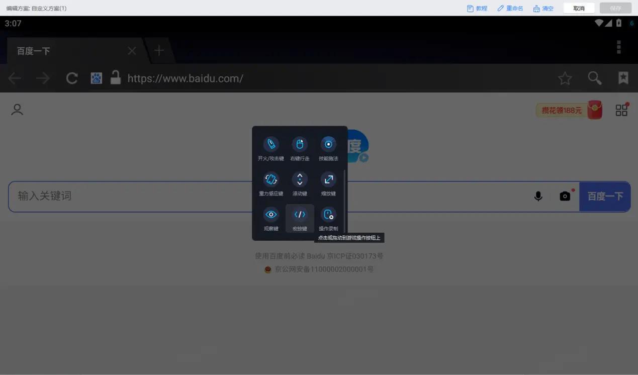This screenshot has height=375, width=638.
Task: Go forward with the browser forward arrow
Action: click(x=43, y=78)
